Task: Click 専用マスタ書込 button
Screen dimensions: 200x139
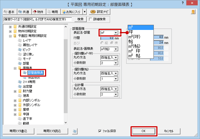Action: coord(19,131)
